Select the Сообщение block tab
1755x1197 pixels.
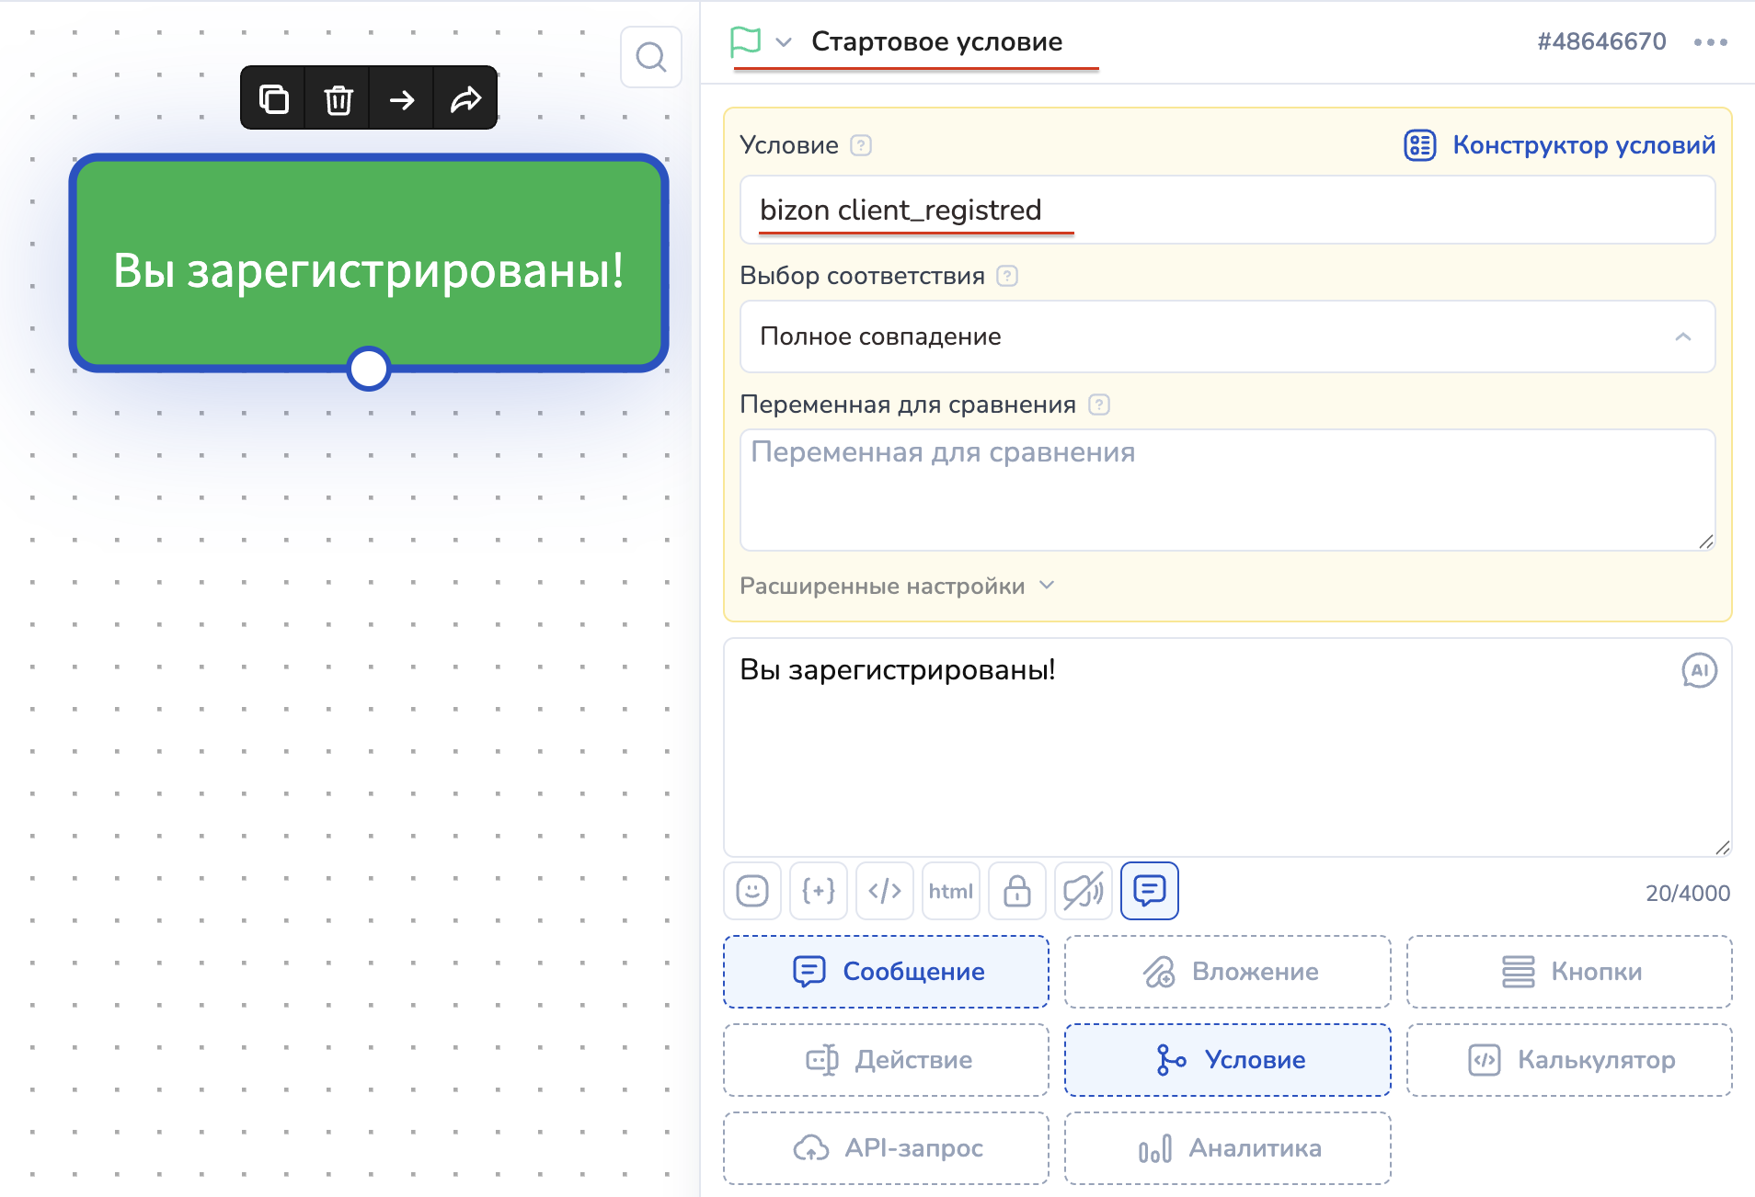[886, 972]
